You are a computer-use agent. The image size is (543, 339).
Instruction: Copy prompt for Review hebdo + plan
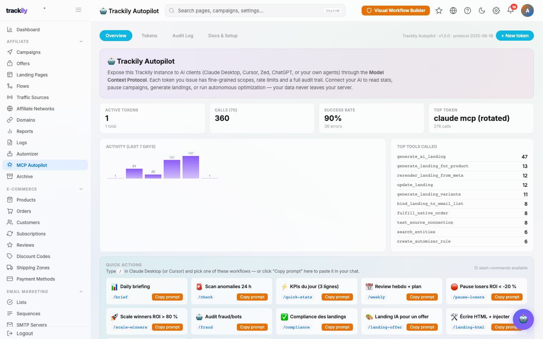coord(422,297)
